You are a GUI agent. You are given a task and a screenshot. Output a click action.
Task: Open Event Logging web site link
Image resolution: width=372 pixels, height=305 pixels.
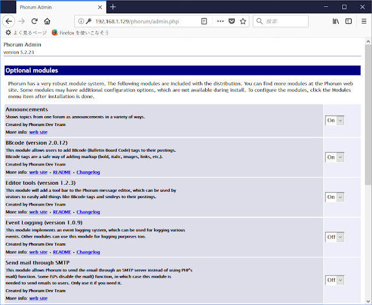coord(38,252)
